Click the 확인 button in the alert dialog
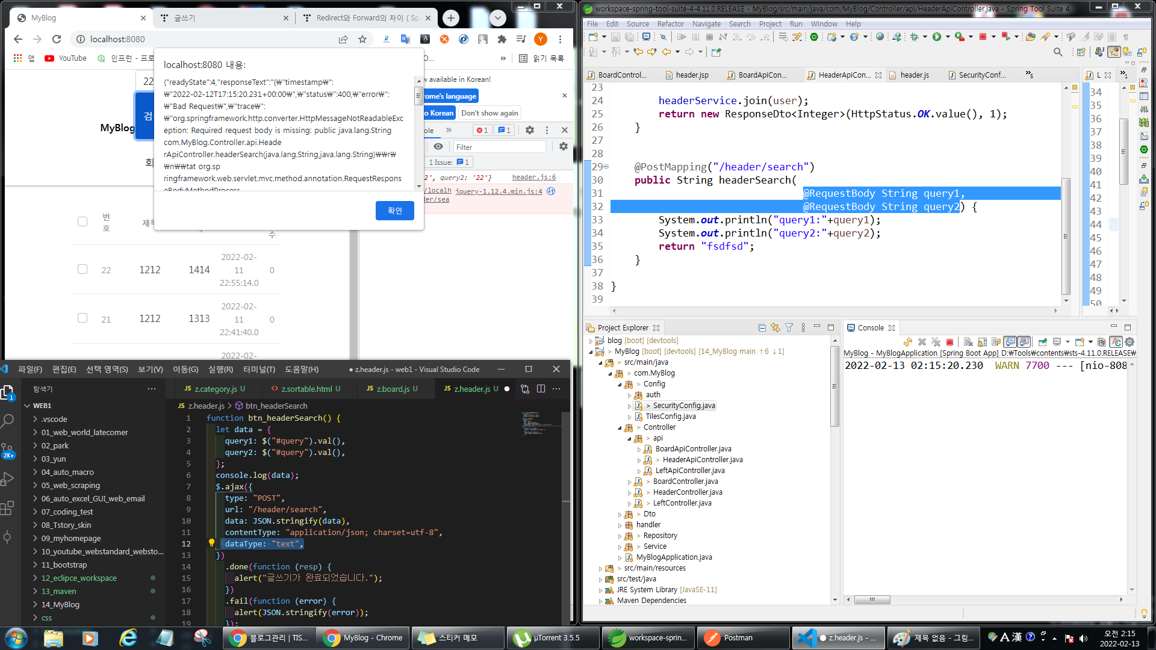This screenshot has width=1156, height=650. pos(394,211)
